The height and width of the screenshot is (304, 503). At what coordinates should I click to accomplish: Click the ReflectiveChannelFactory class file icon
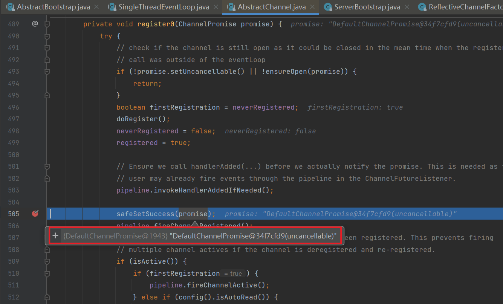click(422, 7)
